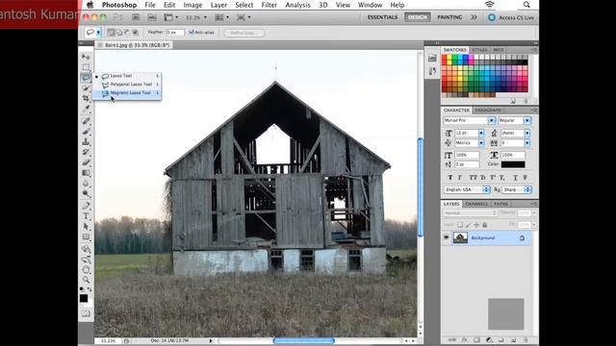
Task: Click the Quick Mask mode icon
Action: click(86, 313)
